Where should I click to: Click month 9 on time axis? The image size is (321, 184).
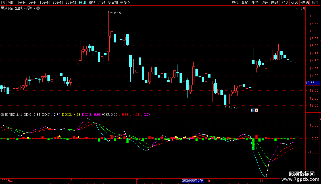(x=137, y=181)
